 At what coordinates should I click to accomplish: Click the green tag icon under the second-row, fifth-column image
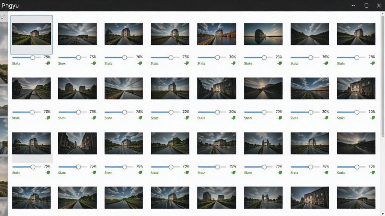(233, 118)
